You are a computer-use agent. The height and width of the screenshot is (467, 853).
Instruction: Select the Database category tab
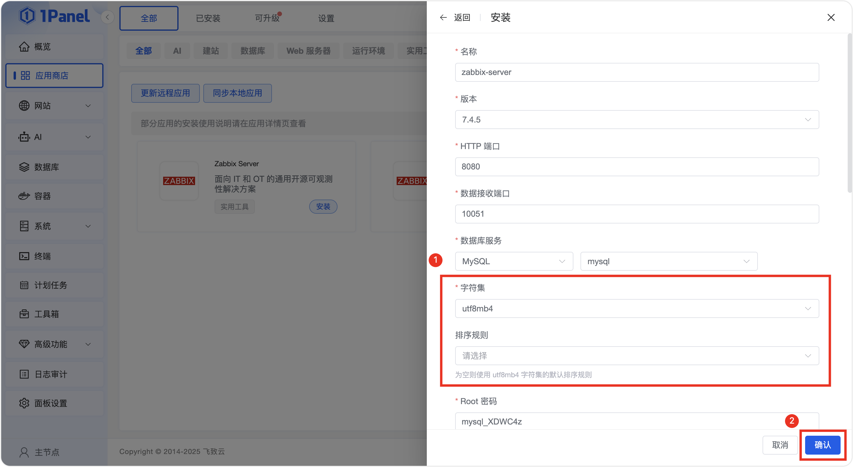coord(253,51)
